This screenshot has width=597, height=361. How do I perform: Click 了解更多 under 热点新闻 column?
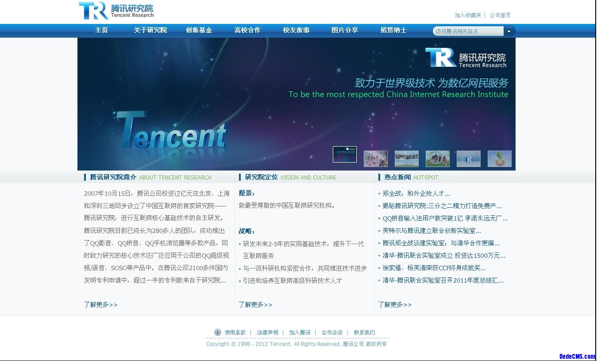[395, 305]
